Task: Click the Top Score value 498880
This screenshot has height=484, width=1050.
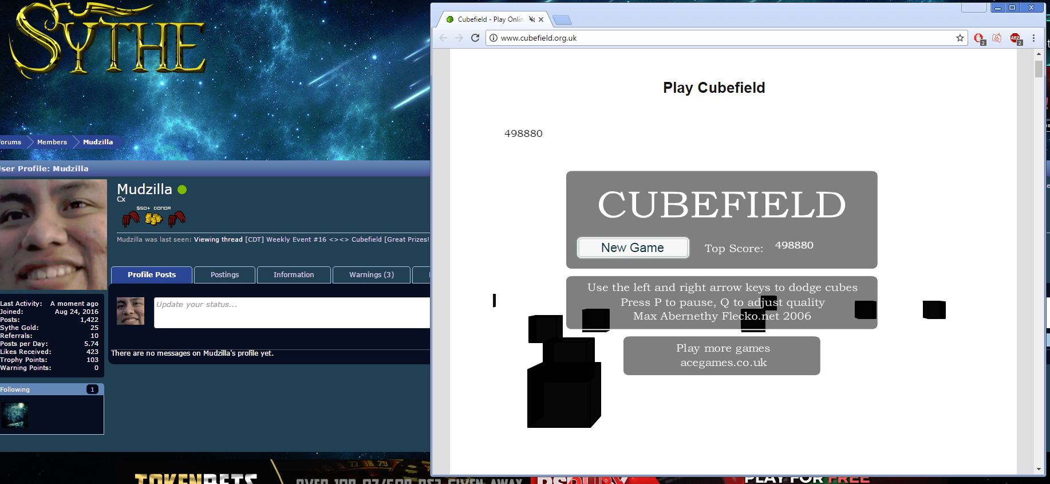Action: [794, 245]
